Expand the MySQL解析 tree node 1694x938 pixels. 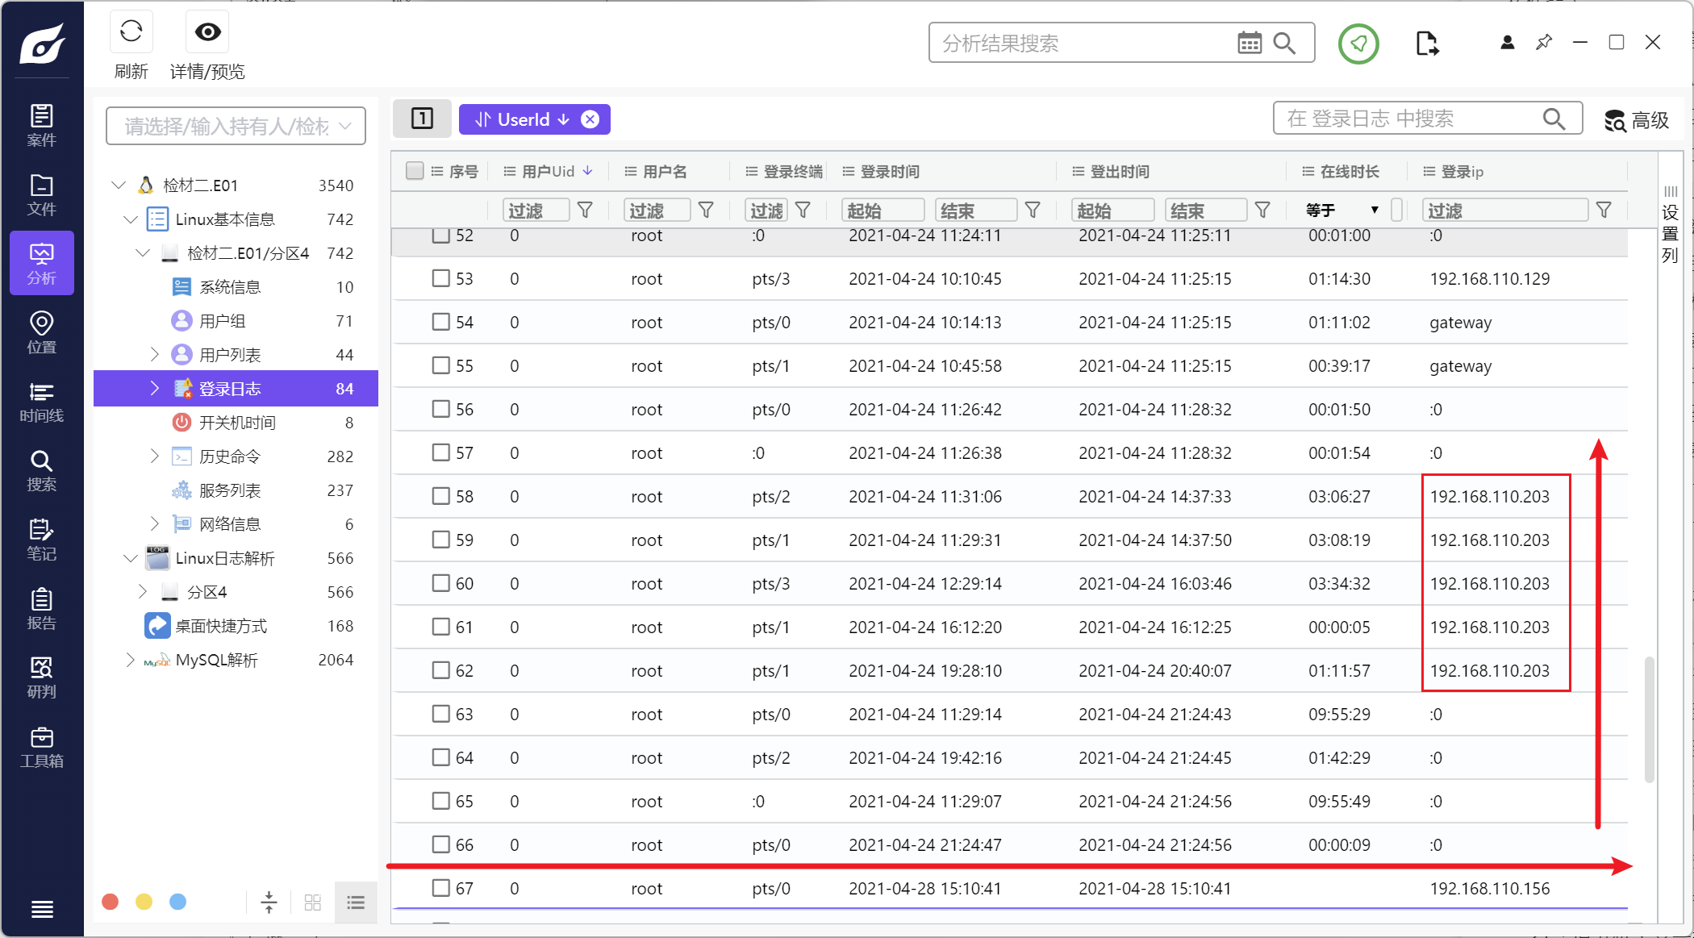tap(131, 660)
